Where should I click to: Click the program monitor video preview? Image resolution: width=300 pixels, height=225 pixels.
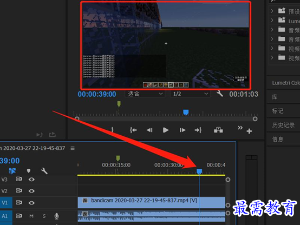166,45
